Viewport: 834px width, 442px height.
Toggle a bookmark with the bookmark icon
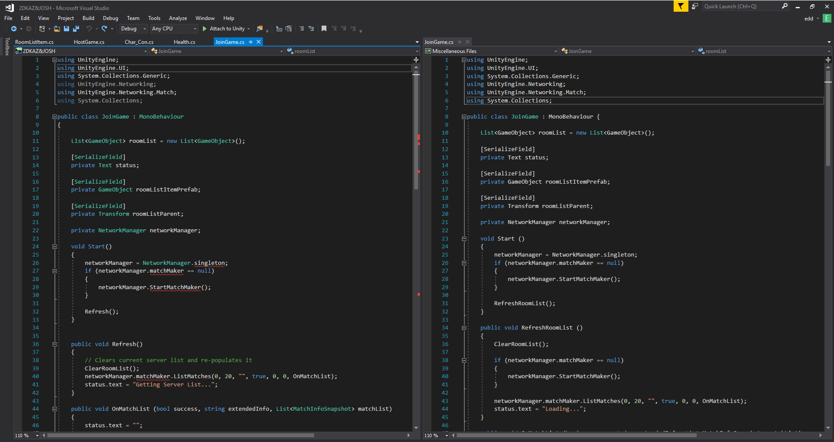tap(324, 29)
